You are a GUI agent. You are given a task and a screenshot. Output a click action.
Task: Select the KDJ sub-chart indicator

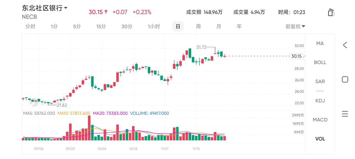(x=320, y=101)
